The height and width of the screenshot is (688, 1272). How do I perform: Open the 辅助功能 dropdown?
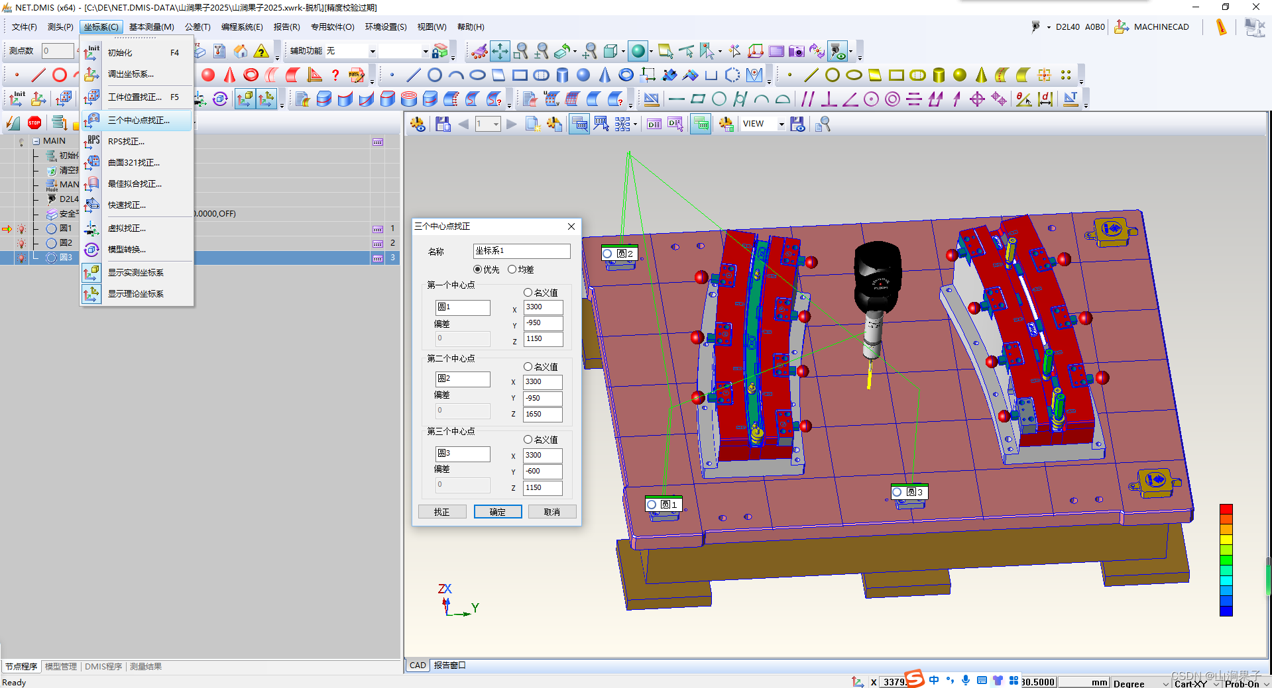coord(372,51)
